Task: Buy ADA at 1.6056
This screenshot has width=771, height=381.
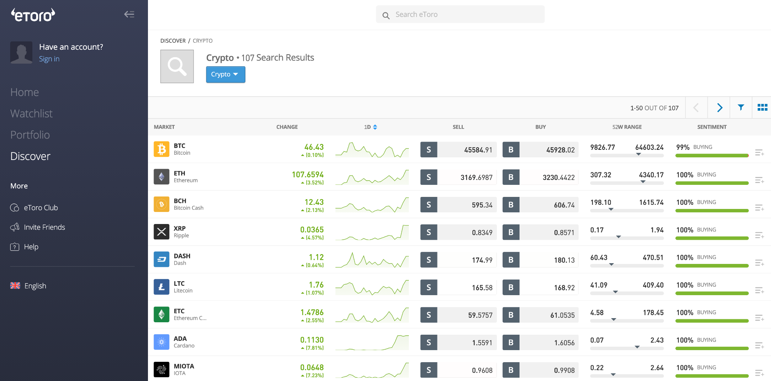Action: (x=540, y=342)
